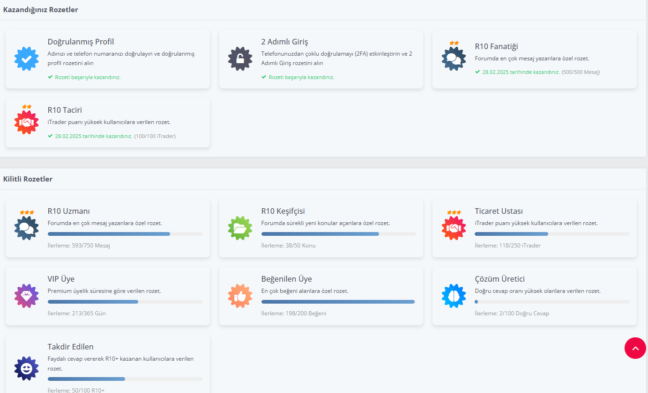This screenshot has width=648, height=393.
Task: Click the "VIP Üye" badge title
Action: (61, 279)
